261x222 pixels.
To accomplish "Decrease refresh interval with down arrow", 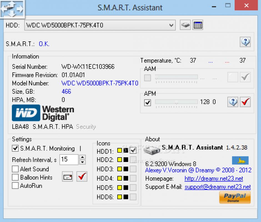I will [x=82, y=162].
